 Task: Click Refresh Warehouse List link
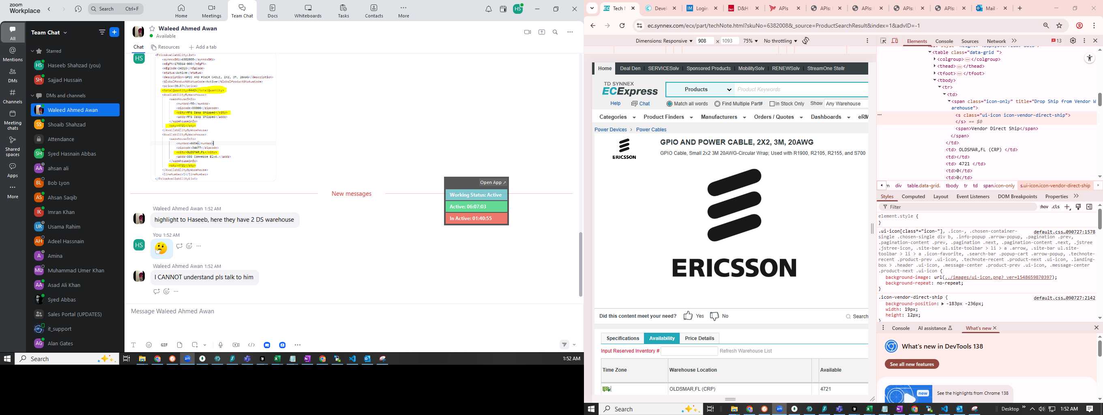pos(745,351)
